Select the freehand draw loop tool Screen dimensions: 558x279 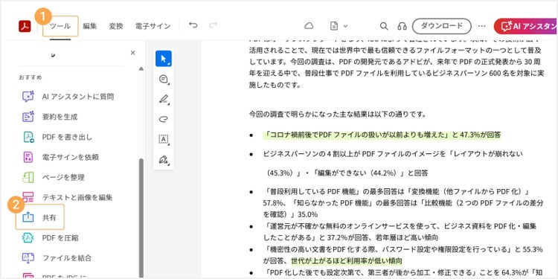pos(164,119)
